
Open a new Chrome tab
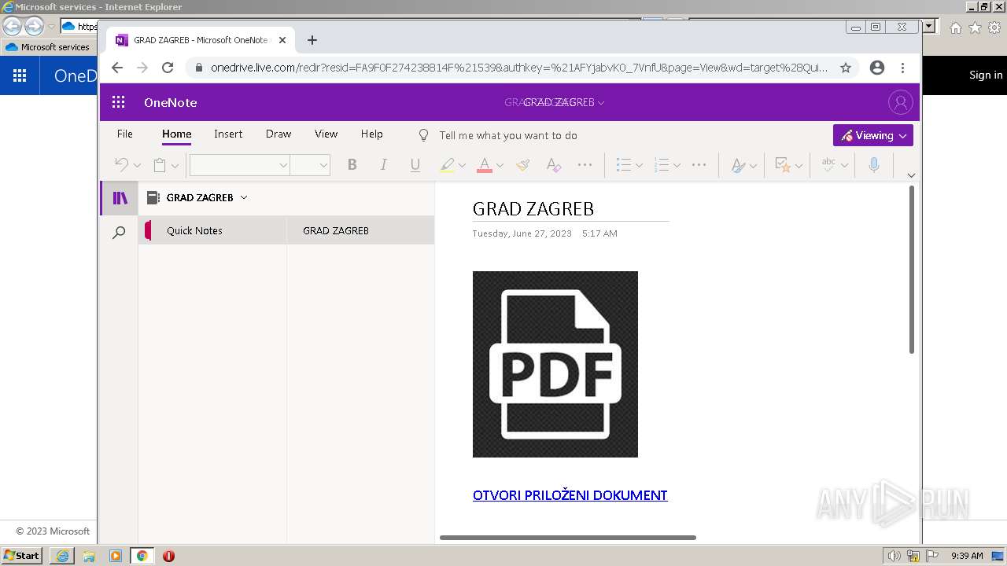click(312, 40)
